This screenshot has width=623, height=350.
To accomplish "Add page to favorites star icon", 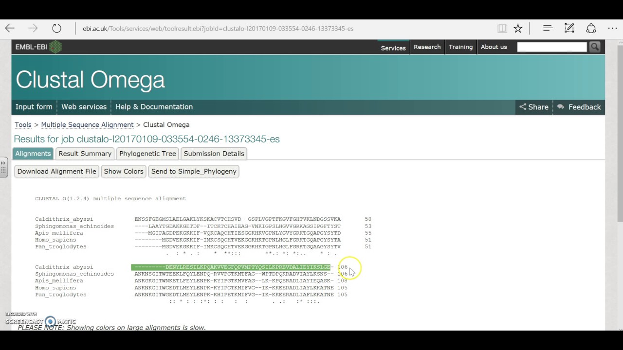I will click(x=518, y=28).
